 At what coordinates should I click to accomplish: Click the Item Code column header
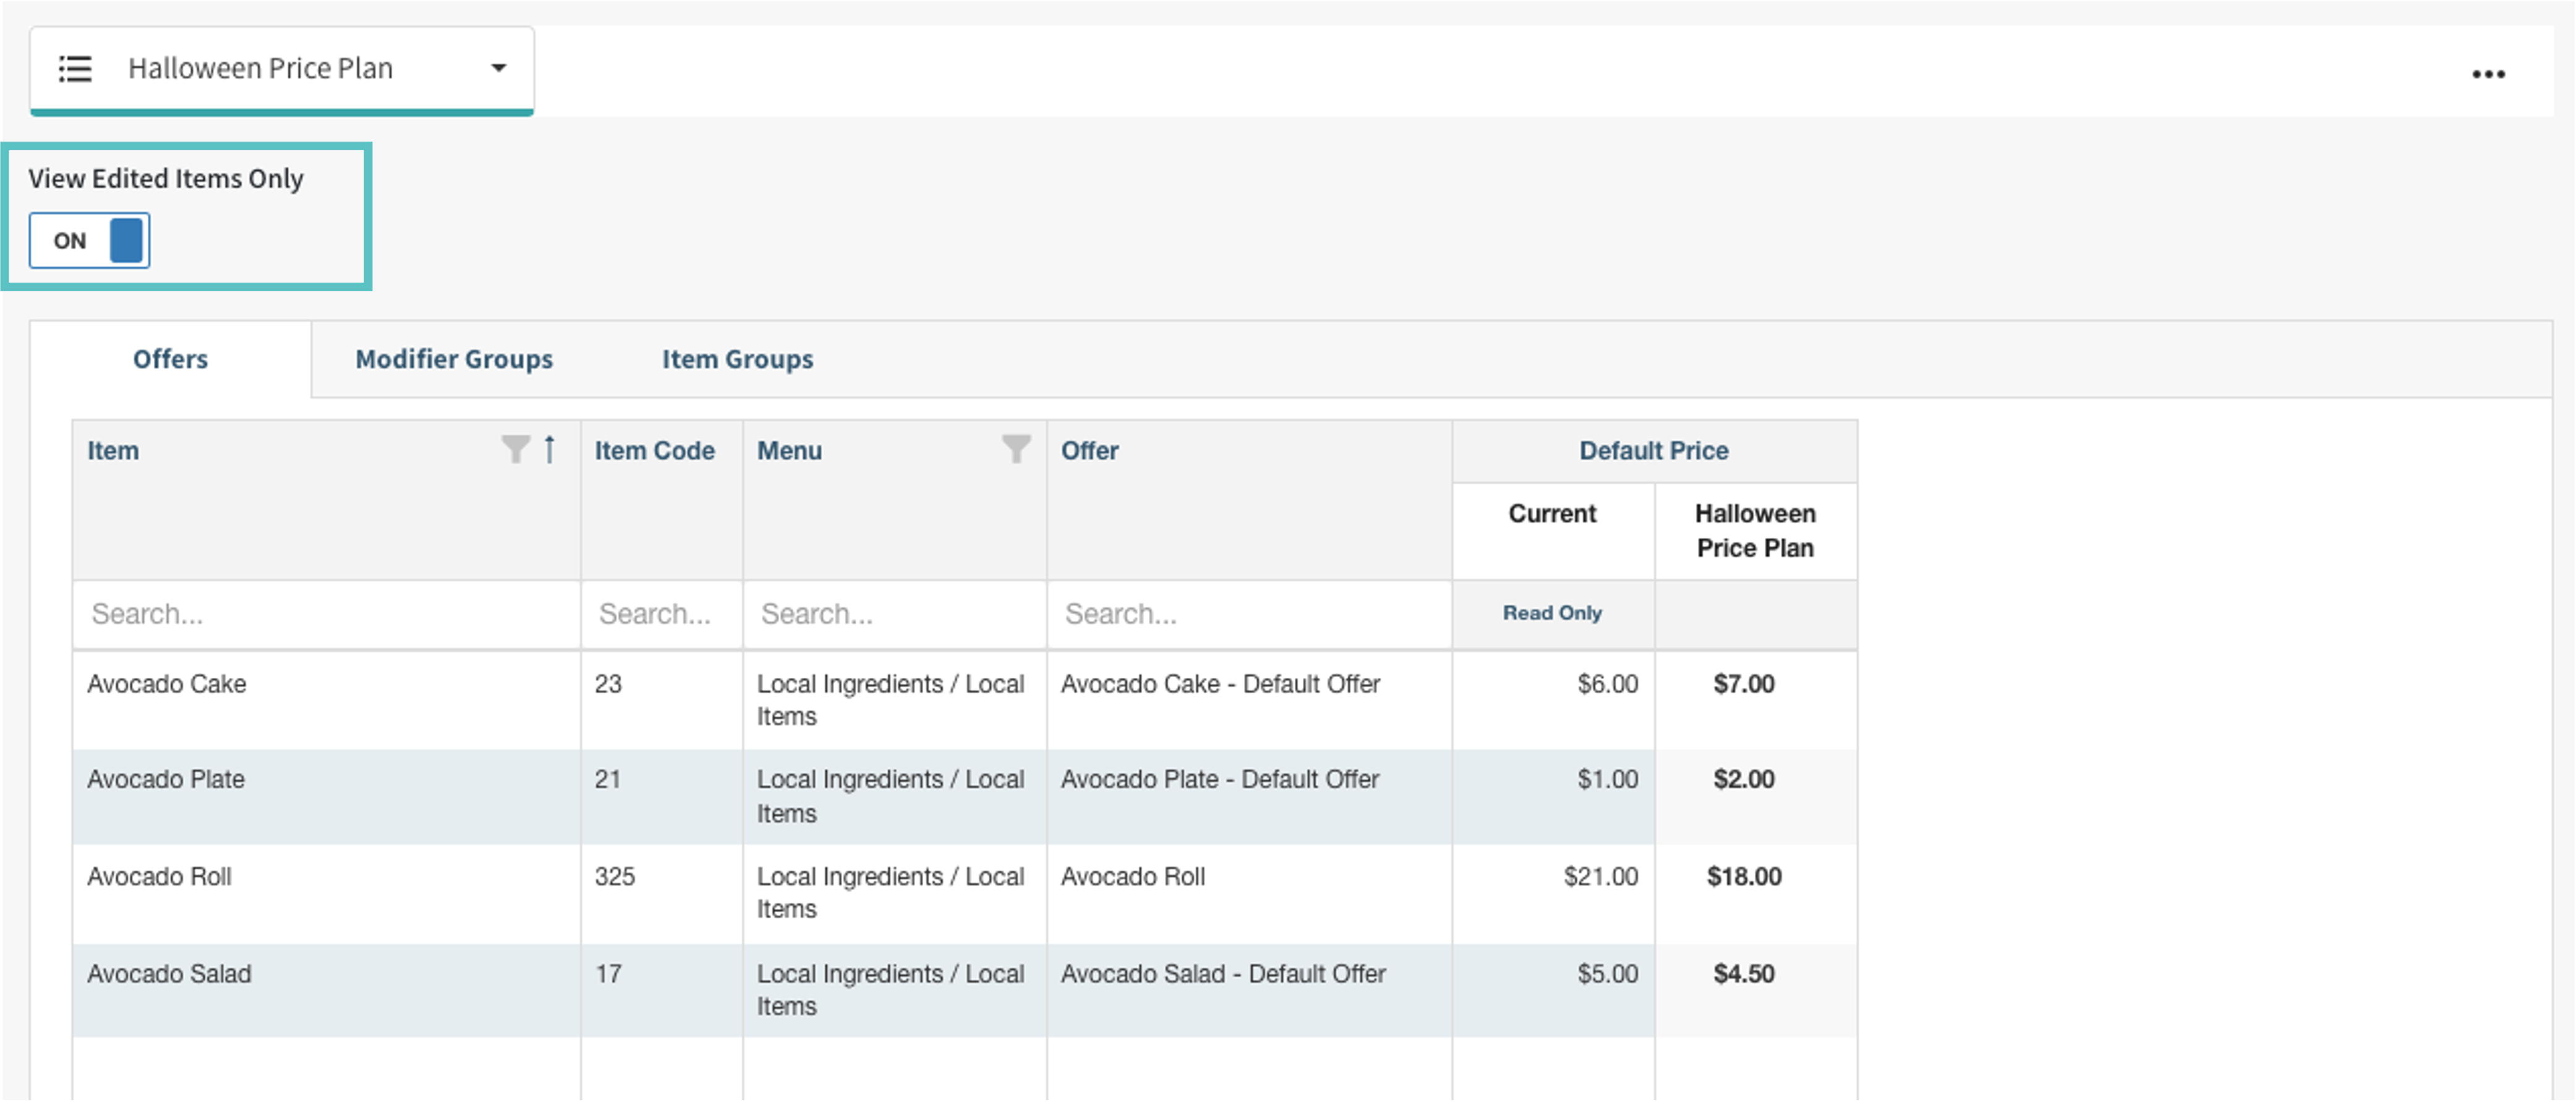coord(655,451)
